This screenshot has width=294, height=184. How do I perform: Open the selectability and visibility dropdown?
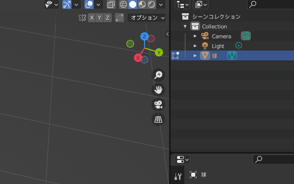point(52,4)
